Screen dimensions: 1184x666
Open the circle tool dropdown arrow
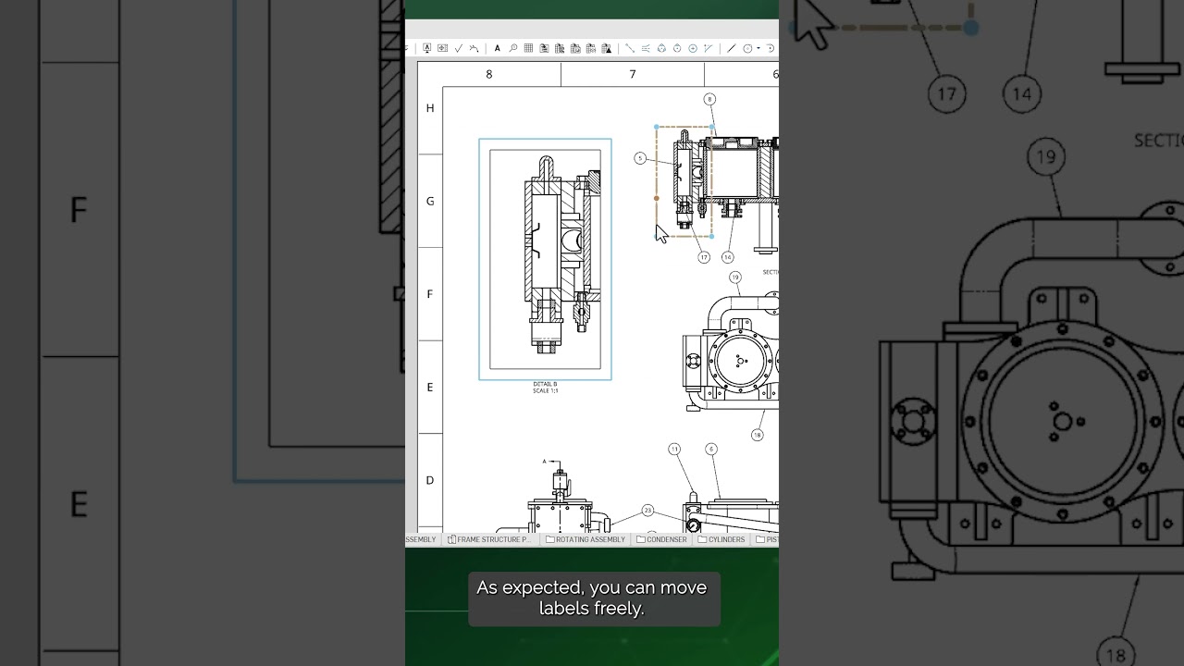tap(758, 48)
